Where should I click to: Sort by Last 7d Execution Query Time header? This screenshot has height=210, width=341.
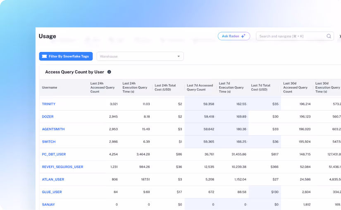click(x=231, y=87)
